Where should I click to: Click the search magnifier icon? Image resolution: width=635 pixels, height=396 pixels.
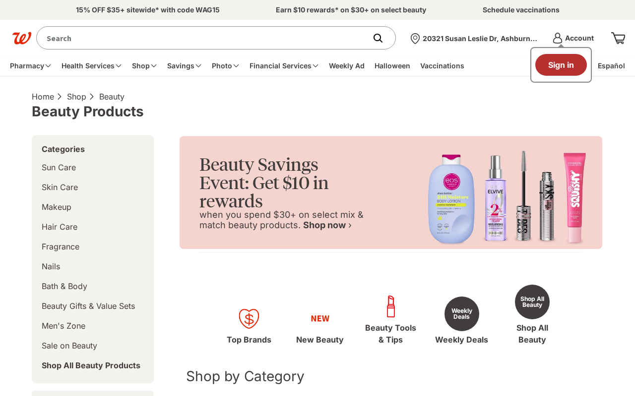(x=378, y=38)
